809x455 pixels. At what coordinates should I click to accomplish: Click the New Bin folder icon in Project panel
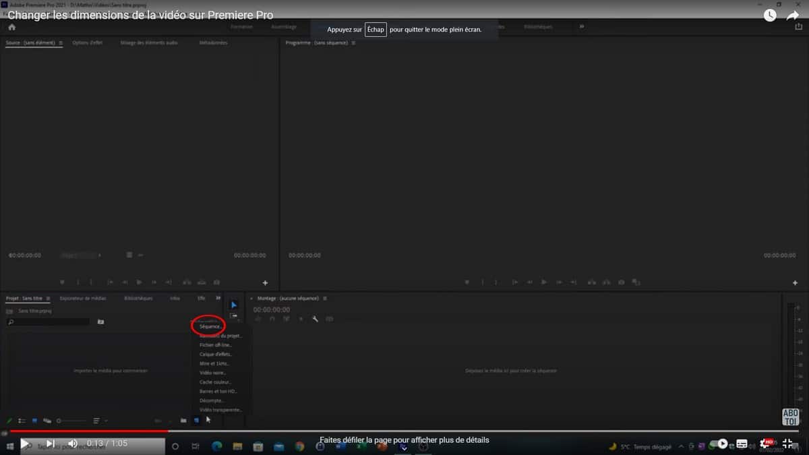[183, 421]
